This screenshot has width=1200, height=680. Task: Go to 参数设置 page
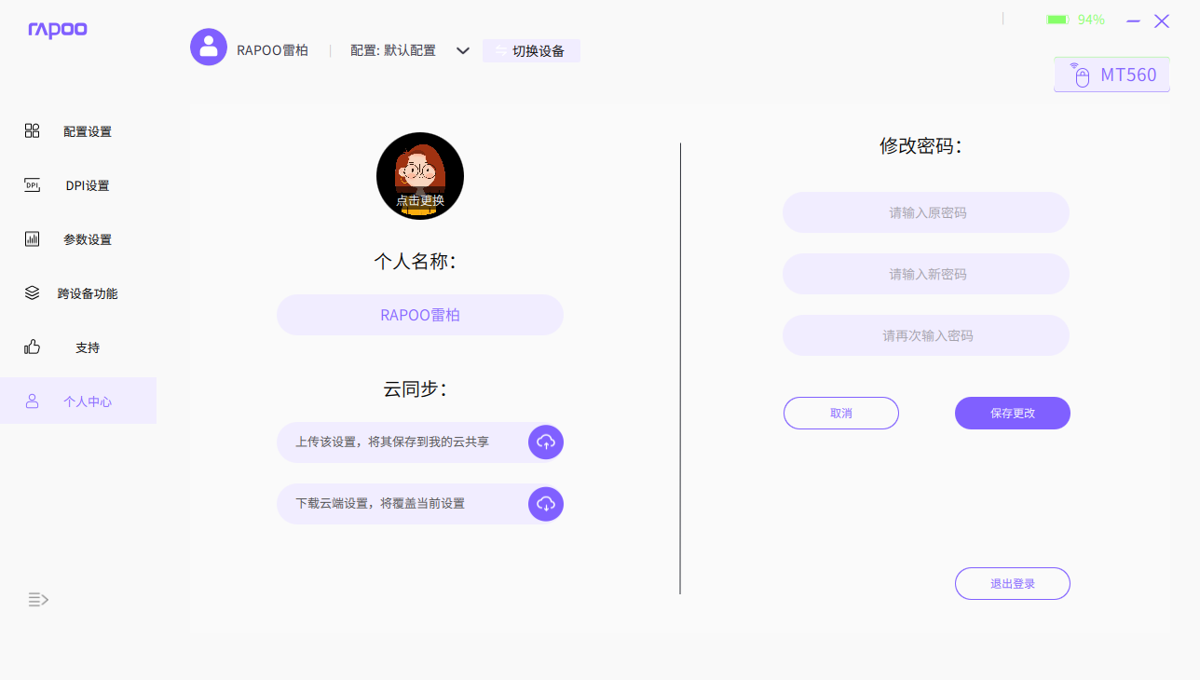87,239
